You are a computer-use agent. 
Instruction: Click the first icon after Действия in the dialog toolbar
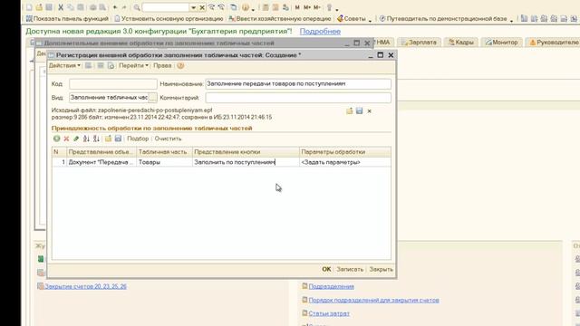[89, 65]
